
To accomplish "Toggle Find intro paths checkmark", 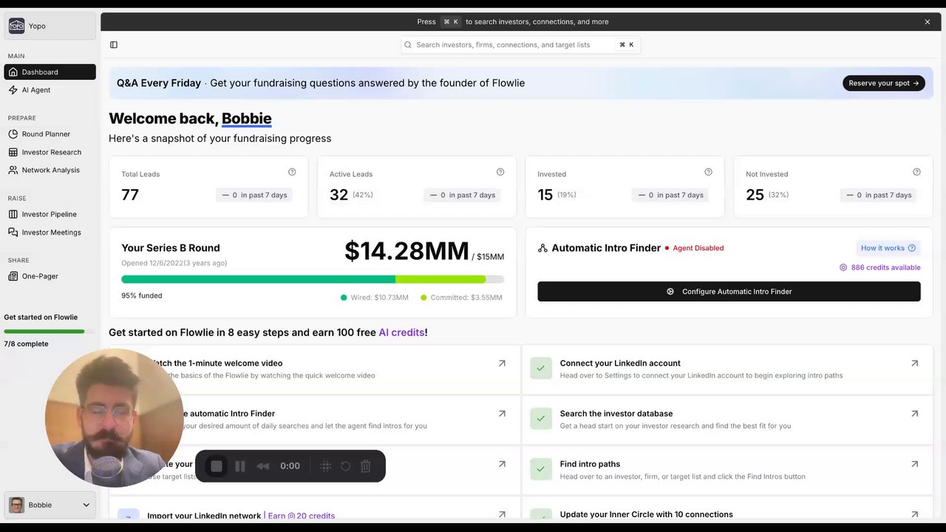I will 541,468.
